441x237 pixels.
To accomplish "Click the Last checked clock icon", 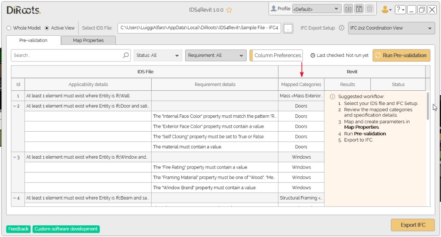I will [313, 55].
